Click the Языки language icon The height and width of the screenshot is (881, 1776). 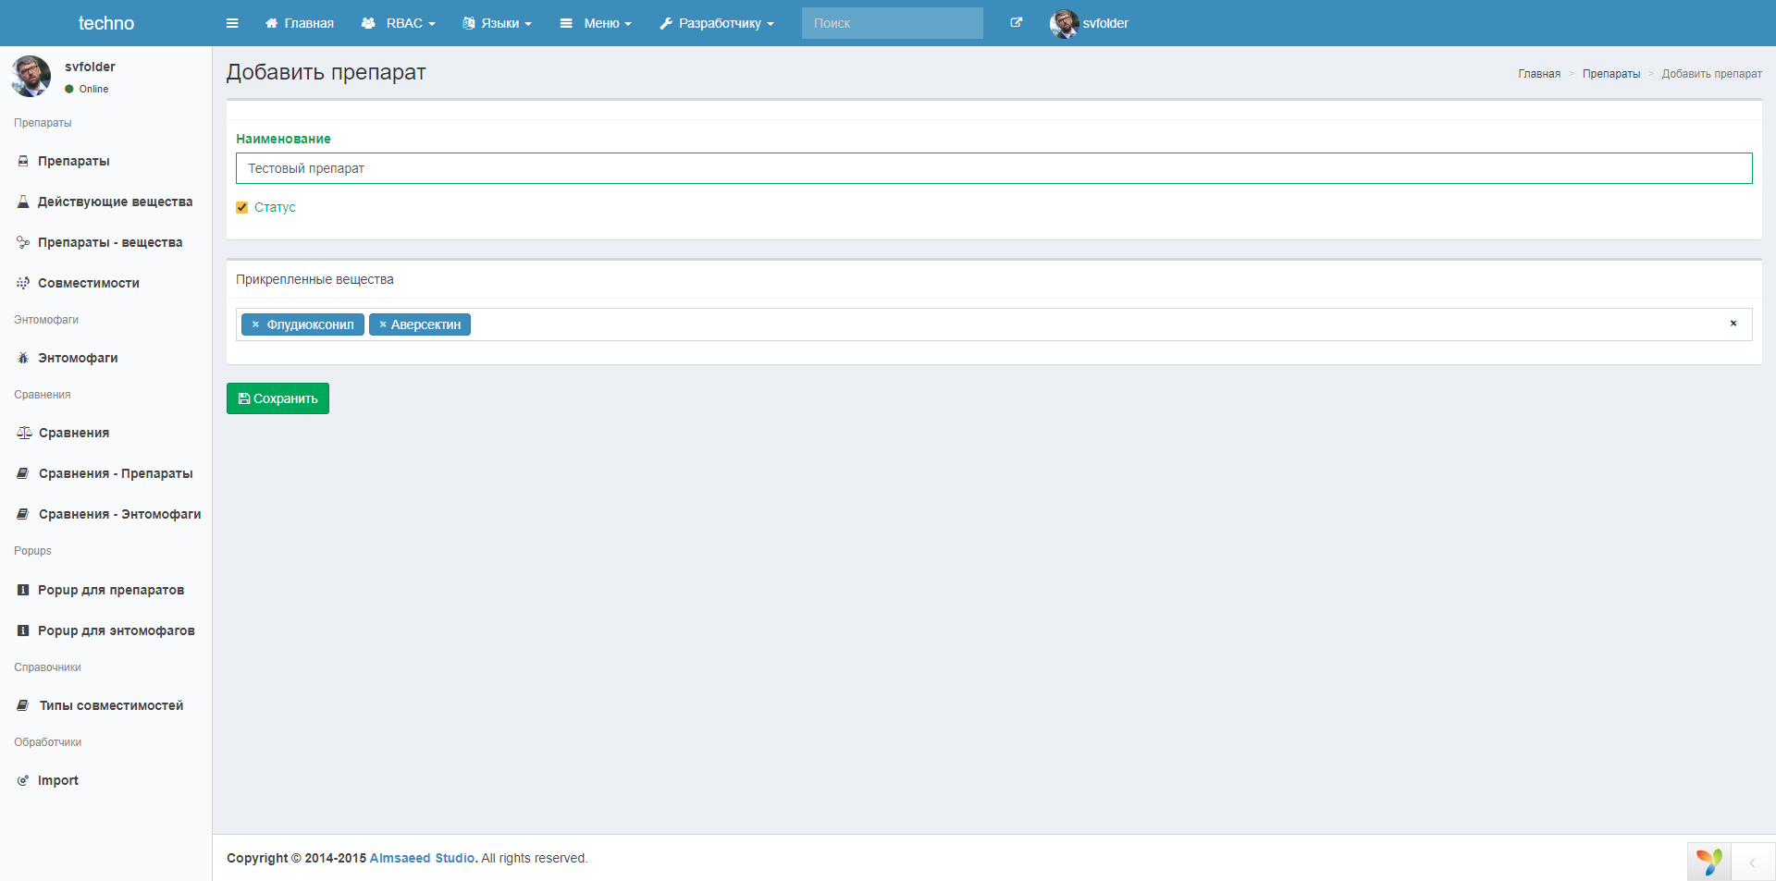(469, 23)
